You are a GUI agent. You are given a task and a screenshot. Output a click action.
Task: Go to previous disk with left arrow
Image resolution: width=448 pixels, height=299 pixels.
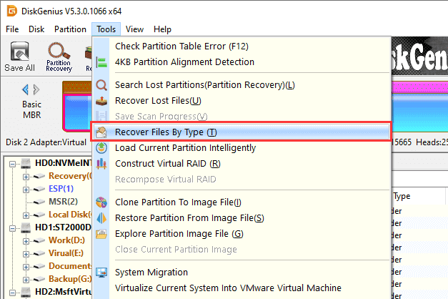[x=26, y=89]
